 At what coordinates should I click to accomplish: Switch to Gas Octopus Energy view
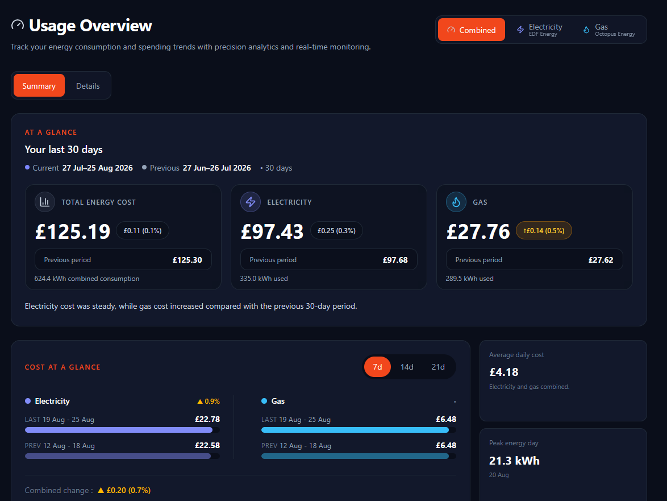[608, 30]
